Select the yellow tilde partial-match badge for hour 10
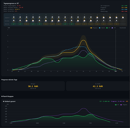 point(46,24)
